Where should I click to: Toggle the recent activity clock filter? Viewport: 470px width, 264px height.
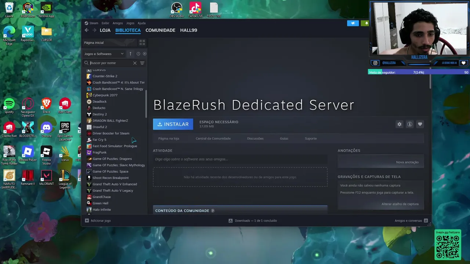[138, 54]
